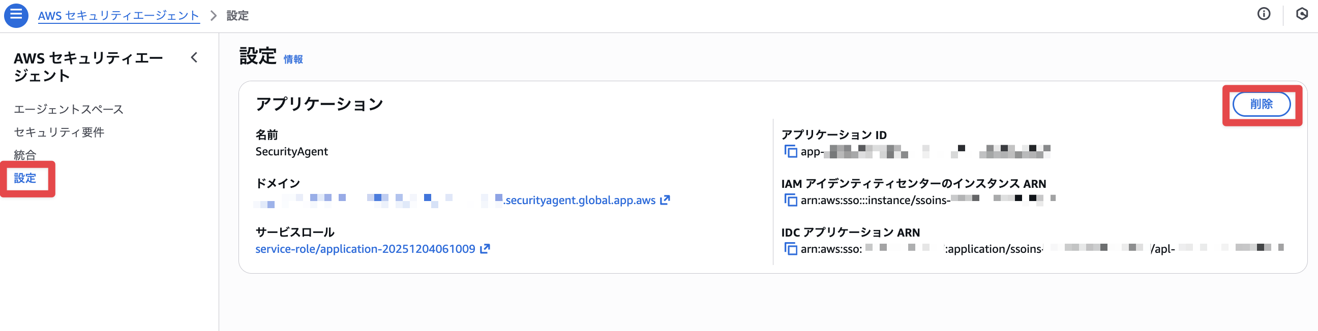Copy the IAM Identity Center instance ARN
Image resolution: width=1318 pixels, height=331 pixels.
(x=791, y=200)
